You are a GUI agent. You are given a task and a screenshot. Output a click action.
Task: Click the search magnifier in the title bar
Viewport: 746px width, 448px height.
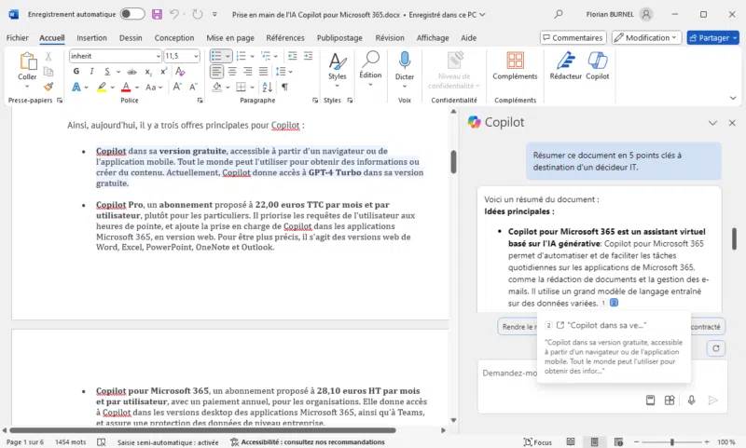(x=559, y=15)
